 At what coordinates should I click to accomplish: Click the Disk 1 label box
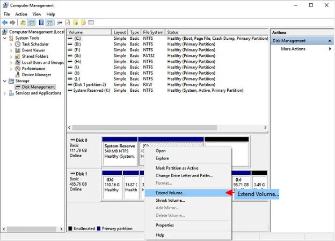84,185
